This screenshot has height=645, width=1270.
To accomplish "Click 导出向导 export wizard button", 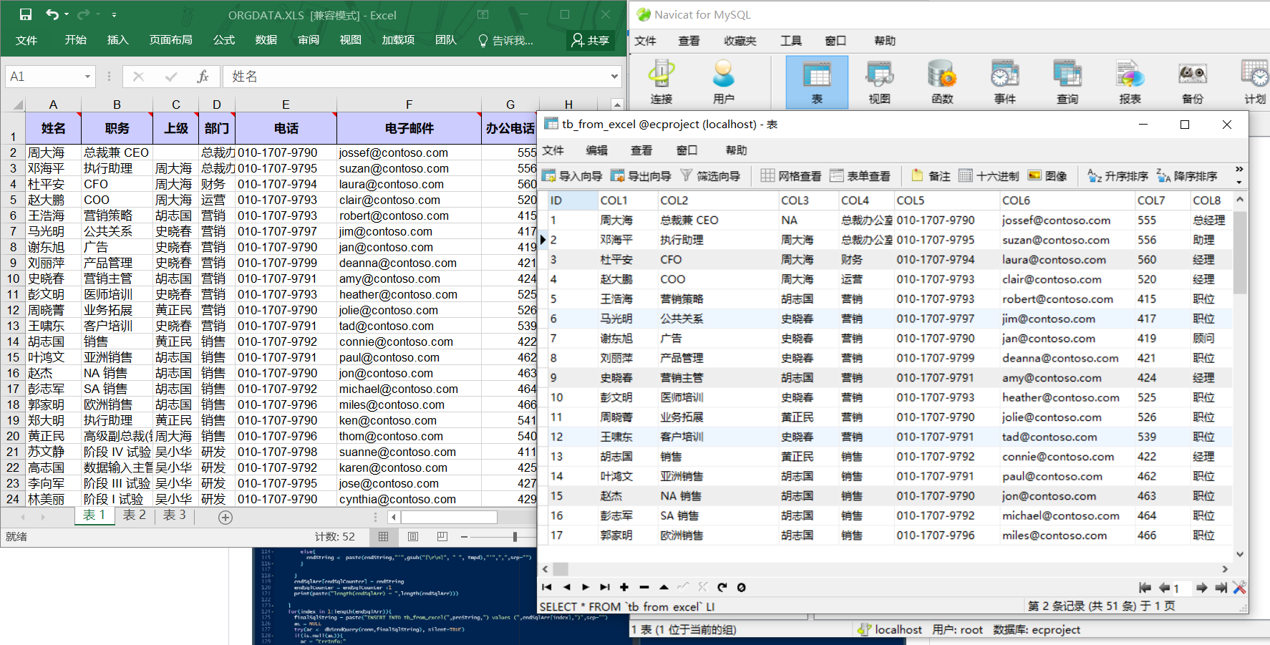I will 641,176.
